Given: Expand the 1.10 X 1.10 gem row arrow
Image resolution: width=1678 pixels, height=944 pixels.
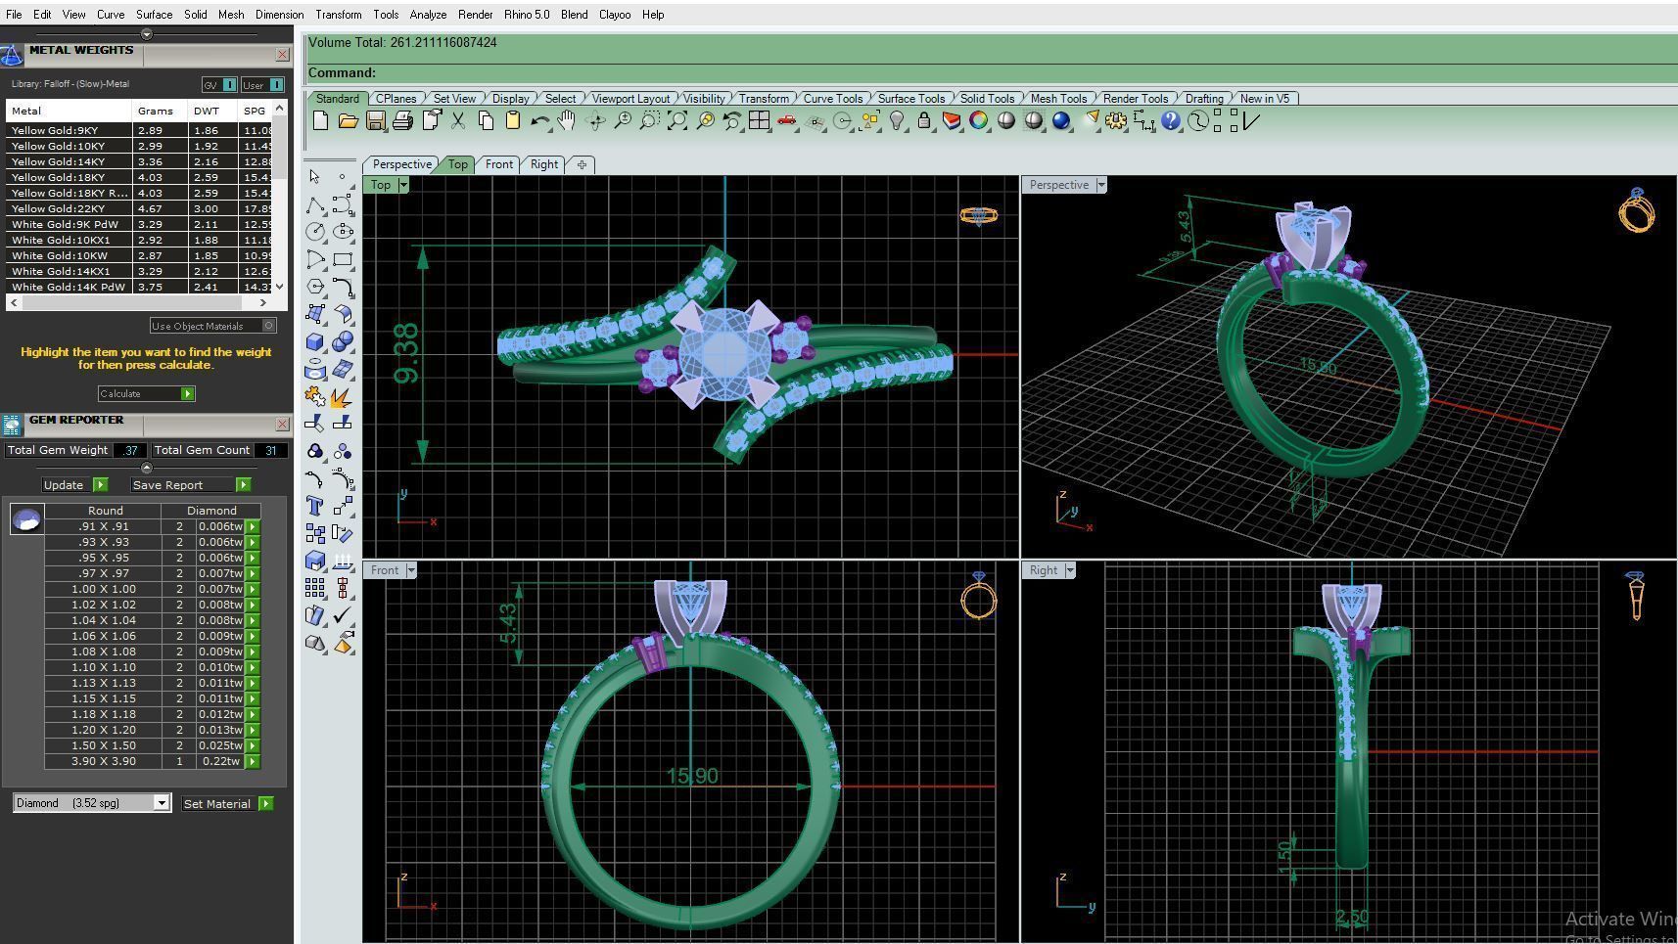Looking at the screenshot, I should click(253, 667).
